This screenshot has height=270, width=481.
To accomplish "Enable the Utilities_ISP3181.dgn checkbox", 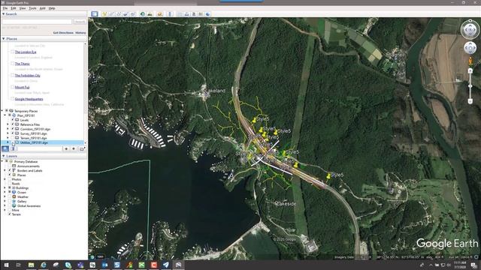I will 13,142.
